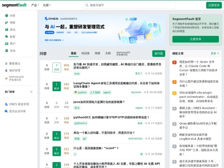224x168 pixels.
Task: Switch to HarmonyOS 开发者社区 tab
Action: (123, 54)
